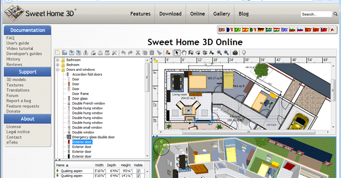Viewport: 341px width, 178px height.
Task: Select the highlighted Exterior door item
Action: 82,142
